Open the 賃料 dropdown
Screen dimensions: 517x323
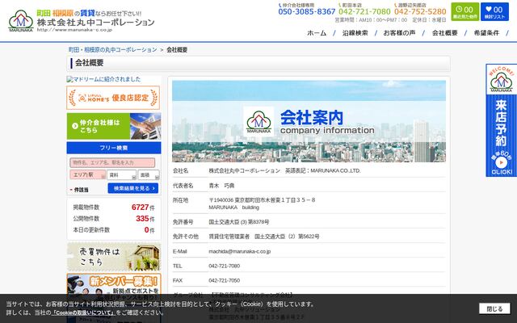[122, 174]
